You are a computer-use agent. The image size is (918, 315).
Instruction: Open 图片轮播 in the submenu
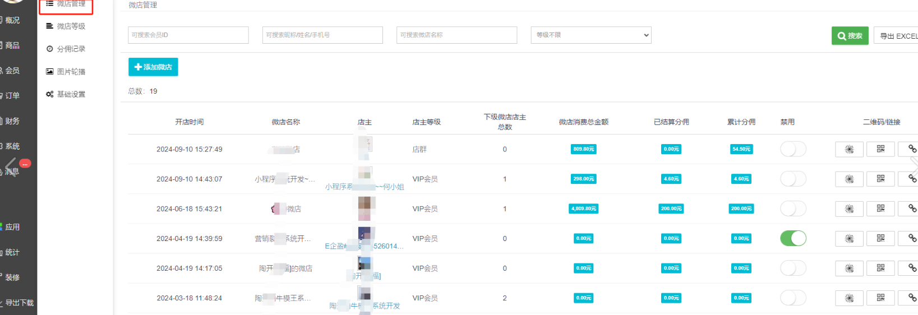[x=71, y=72]
